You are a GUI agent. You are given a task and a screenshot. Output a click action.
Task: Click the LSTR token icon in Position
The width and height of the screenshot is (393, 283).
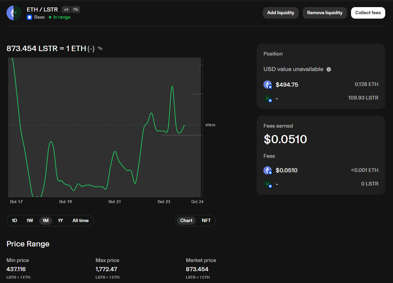[268, 98]
